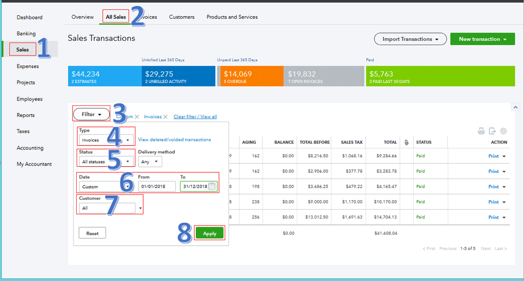Image resolution: width=524 pixels, height=281 pixels.
Task: Collapse the money bar with chevron up
Action: click(515, 107)
